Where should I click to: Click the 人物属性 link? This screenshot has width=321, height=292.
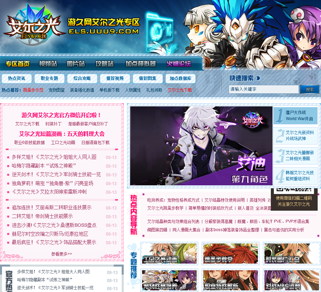tap(133, 90)
